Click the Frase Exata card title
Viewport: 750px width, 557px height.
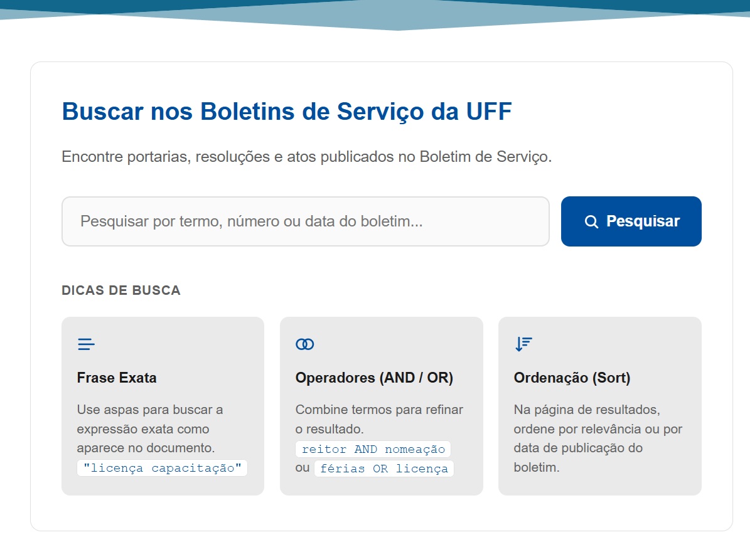coord(117,378)
